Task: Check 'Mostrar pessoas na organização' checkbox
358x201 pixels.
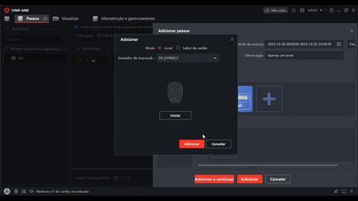Action: 6,49
